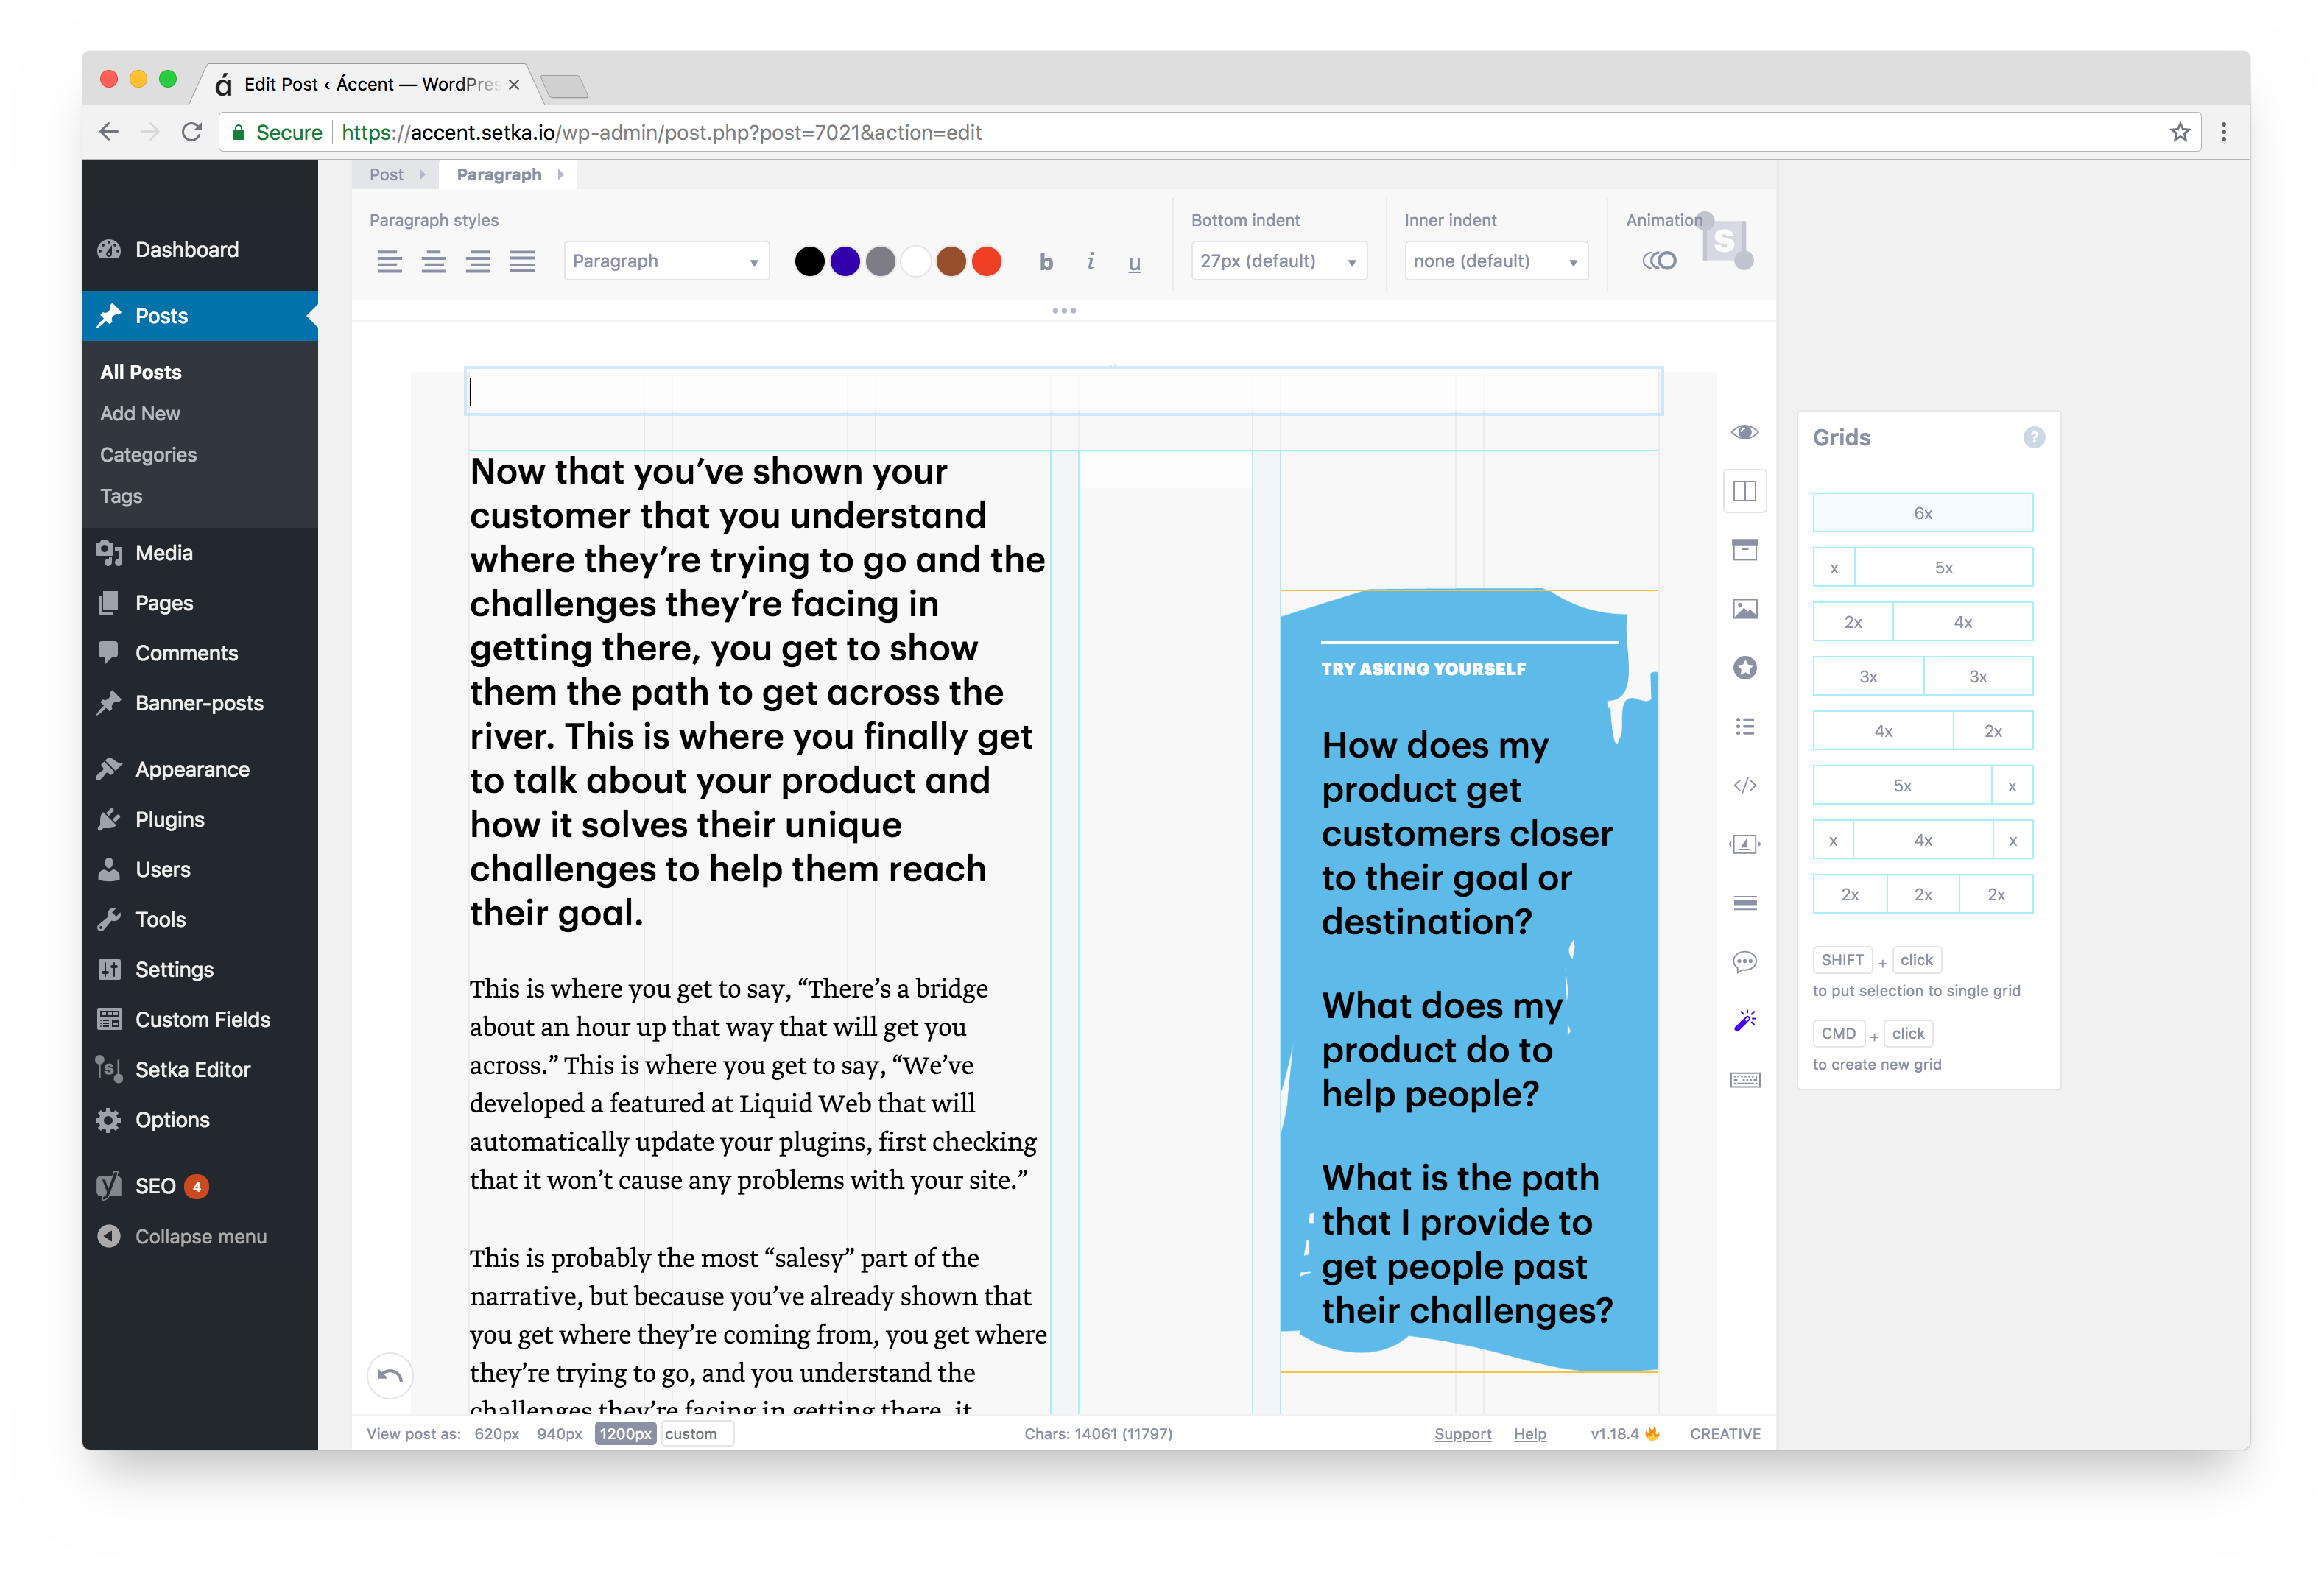Viewport: 2324px width, 1571px height.
Task: Open the Support link
Action: (1462, 1433)
